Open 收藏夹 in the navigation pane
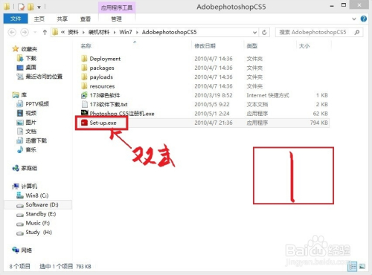Screen dimensions: 372x275 pyautogui.click(x=29, y=49)
